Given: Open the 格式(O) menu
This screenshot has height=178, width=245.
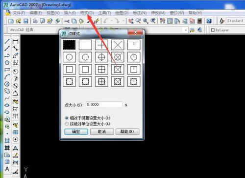Looking at the screenshot, I should tap(87, 13).
